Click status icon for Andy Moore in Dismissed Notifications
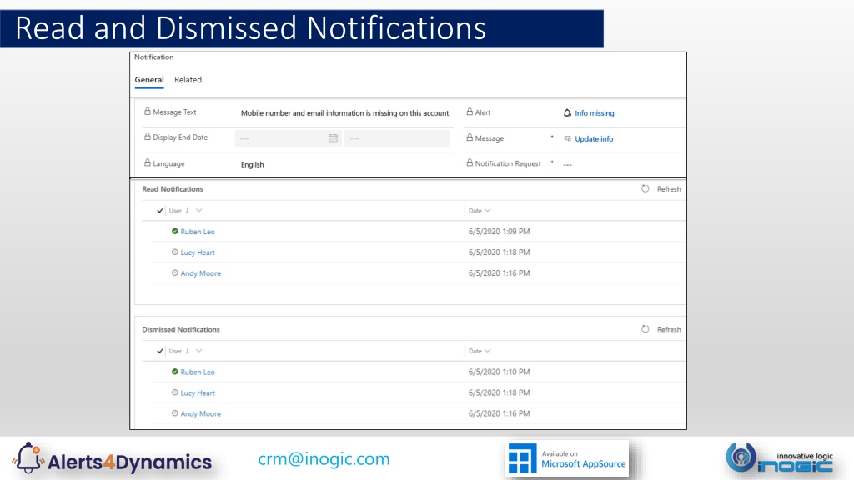Viewport: 854px width, 480px height. [175, 413]
